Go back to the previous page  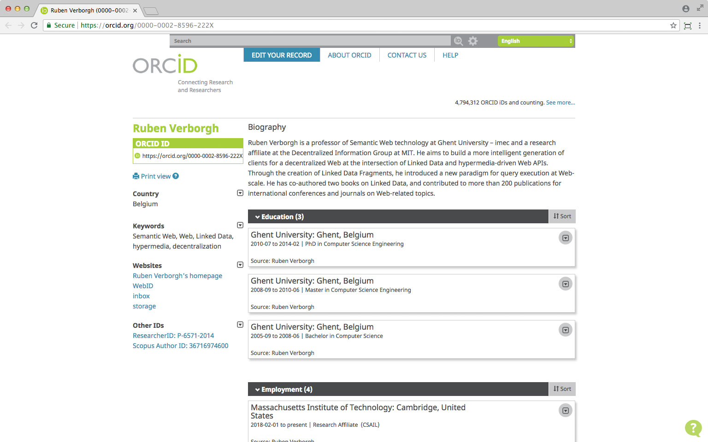coord(8,25)
